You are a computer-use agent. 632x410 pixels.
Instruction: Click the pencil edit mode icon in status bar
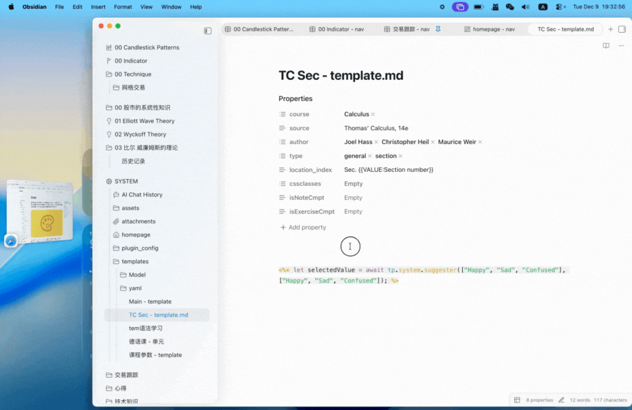click(562, 400)
